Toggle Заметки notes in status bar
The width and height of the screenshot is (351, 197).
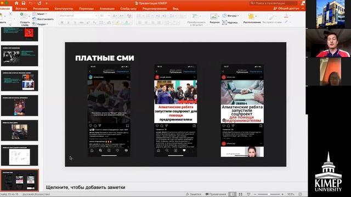pos(193,194)
